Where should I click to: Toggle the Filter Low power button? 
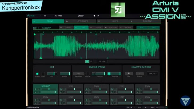[x=94, y=74]
